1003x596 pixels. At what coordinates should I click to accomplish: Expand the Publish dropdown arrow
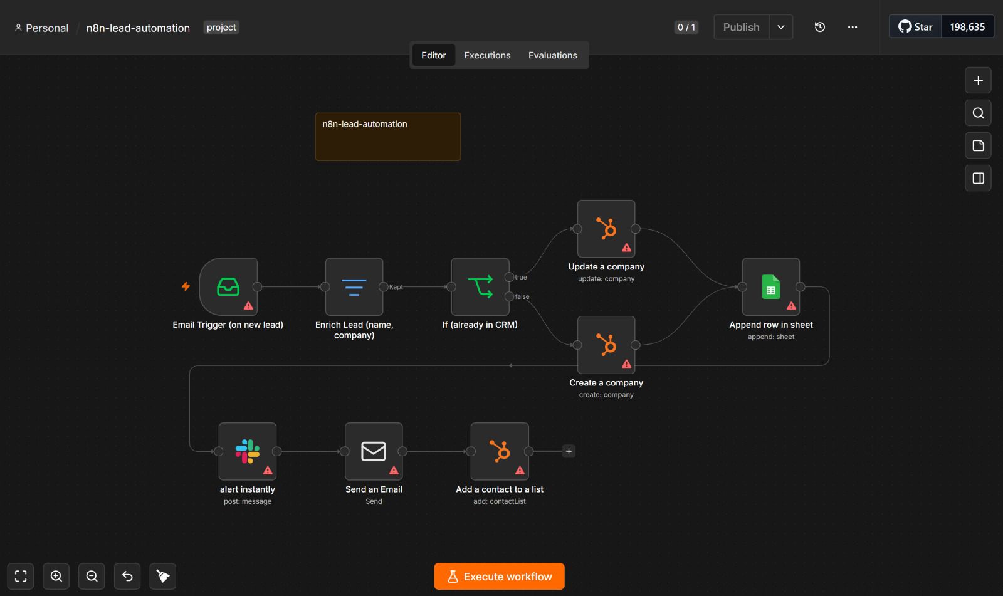tap(781, 27)
